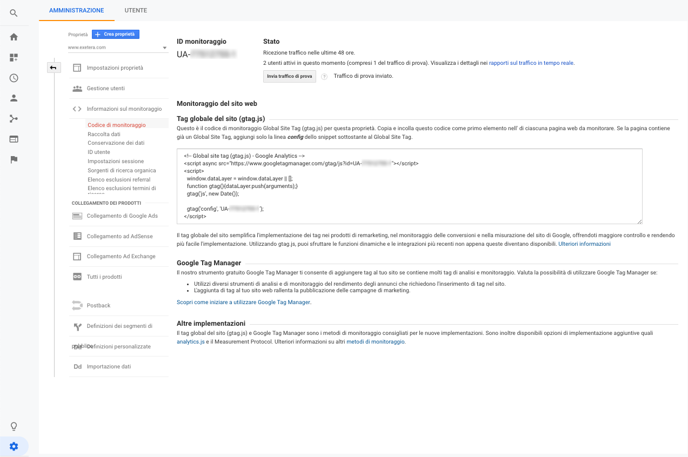Open the Customization dashboard icon
The height and width of the screenshot is (457, 688).
pos(14,57)
